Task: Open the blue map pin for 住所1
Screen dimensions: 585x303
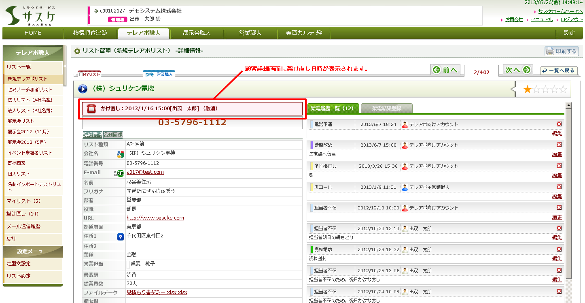Action: tap(120, 237)
